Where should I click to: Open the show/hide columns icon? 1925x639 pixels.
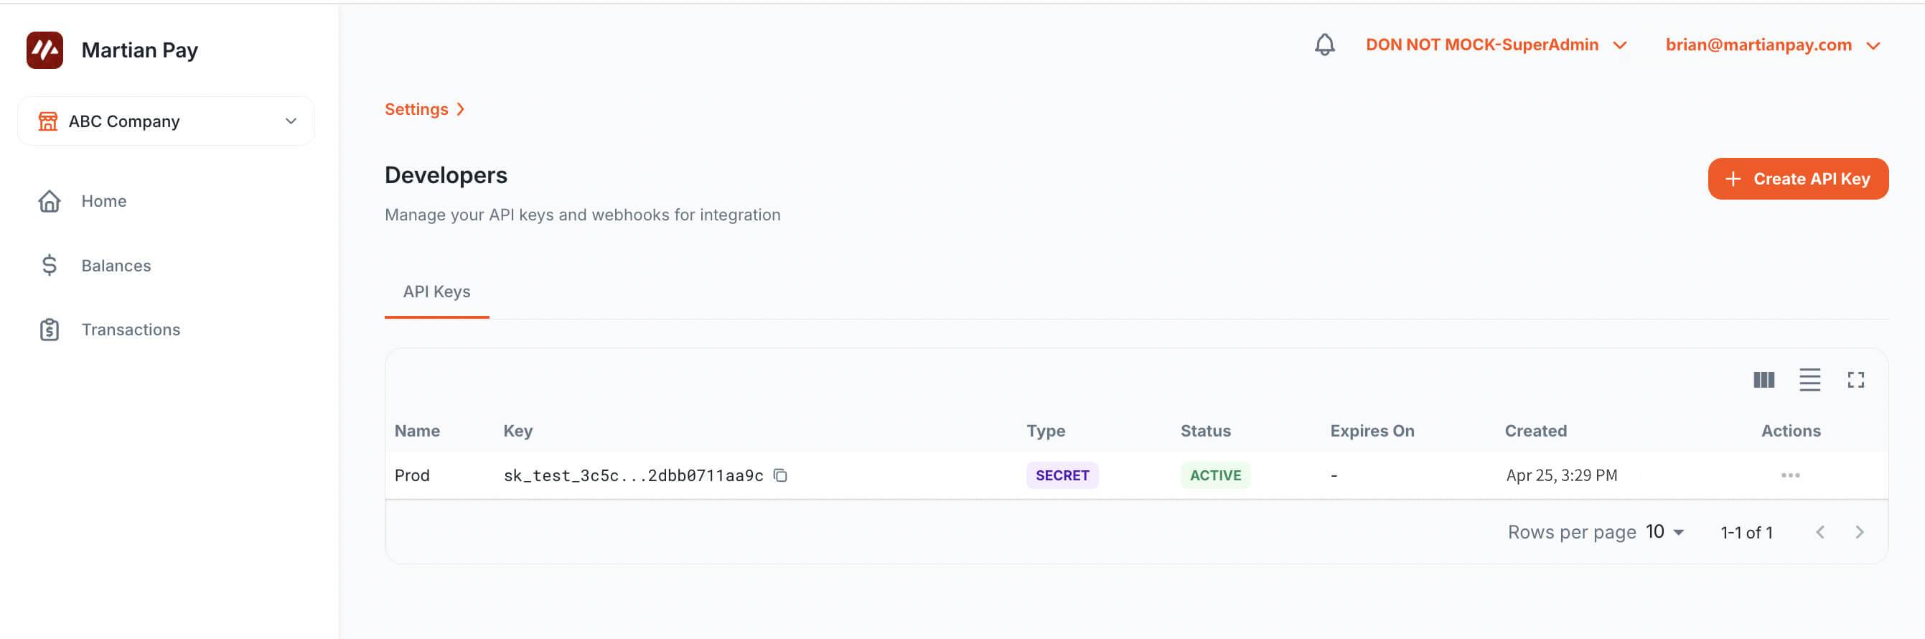(1763, 380)
